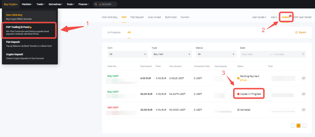Image resolution: width=315 pixels, height=137 pixels.
Task: Click the search magnifier icon in top bar
Action: pyautogui.click(x=96, y=4)
